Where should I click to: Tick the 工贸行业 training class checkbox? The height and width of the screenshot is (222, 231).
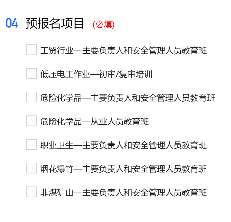(31, 50)
